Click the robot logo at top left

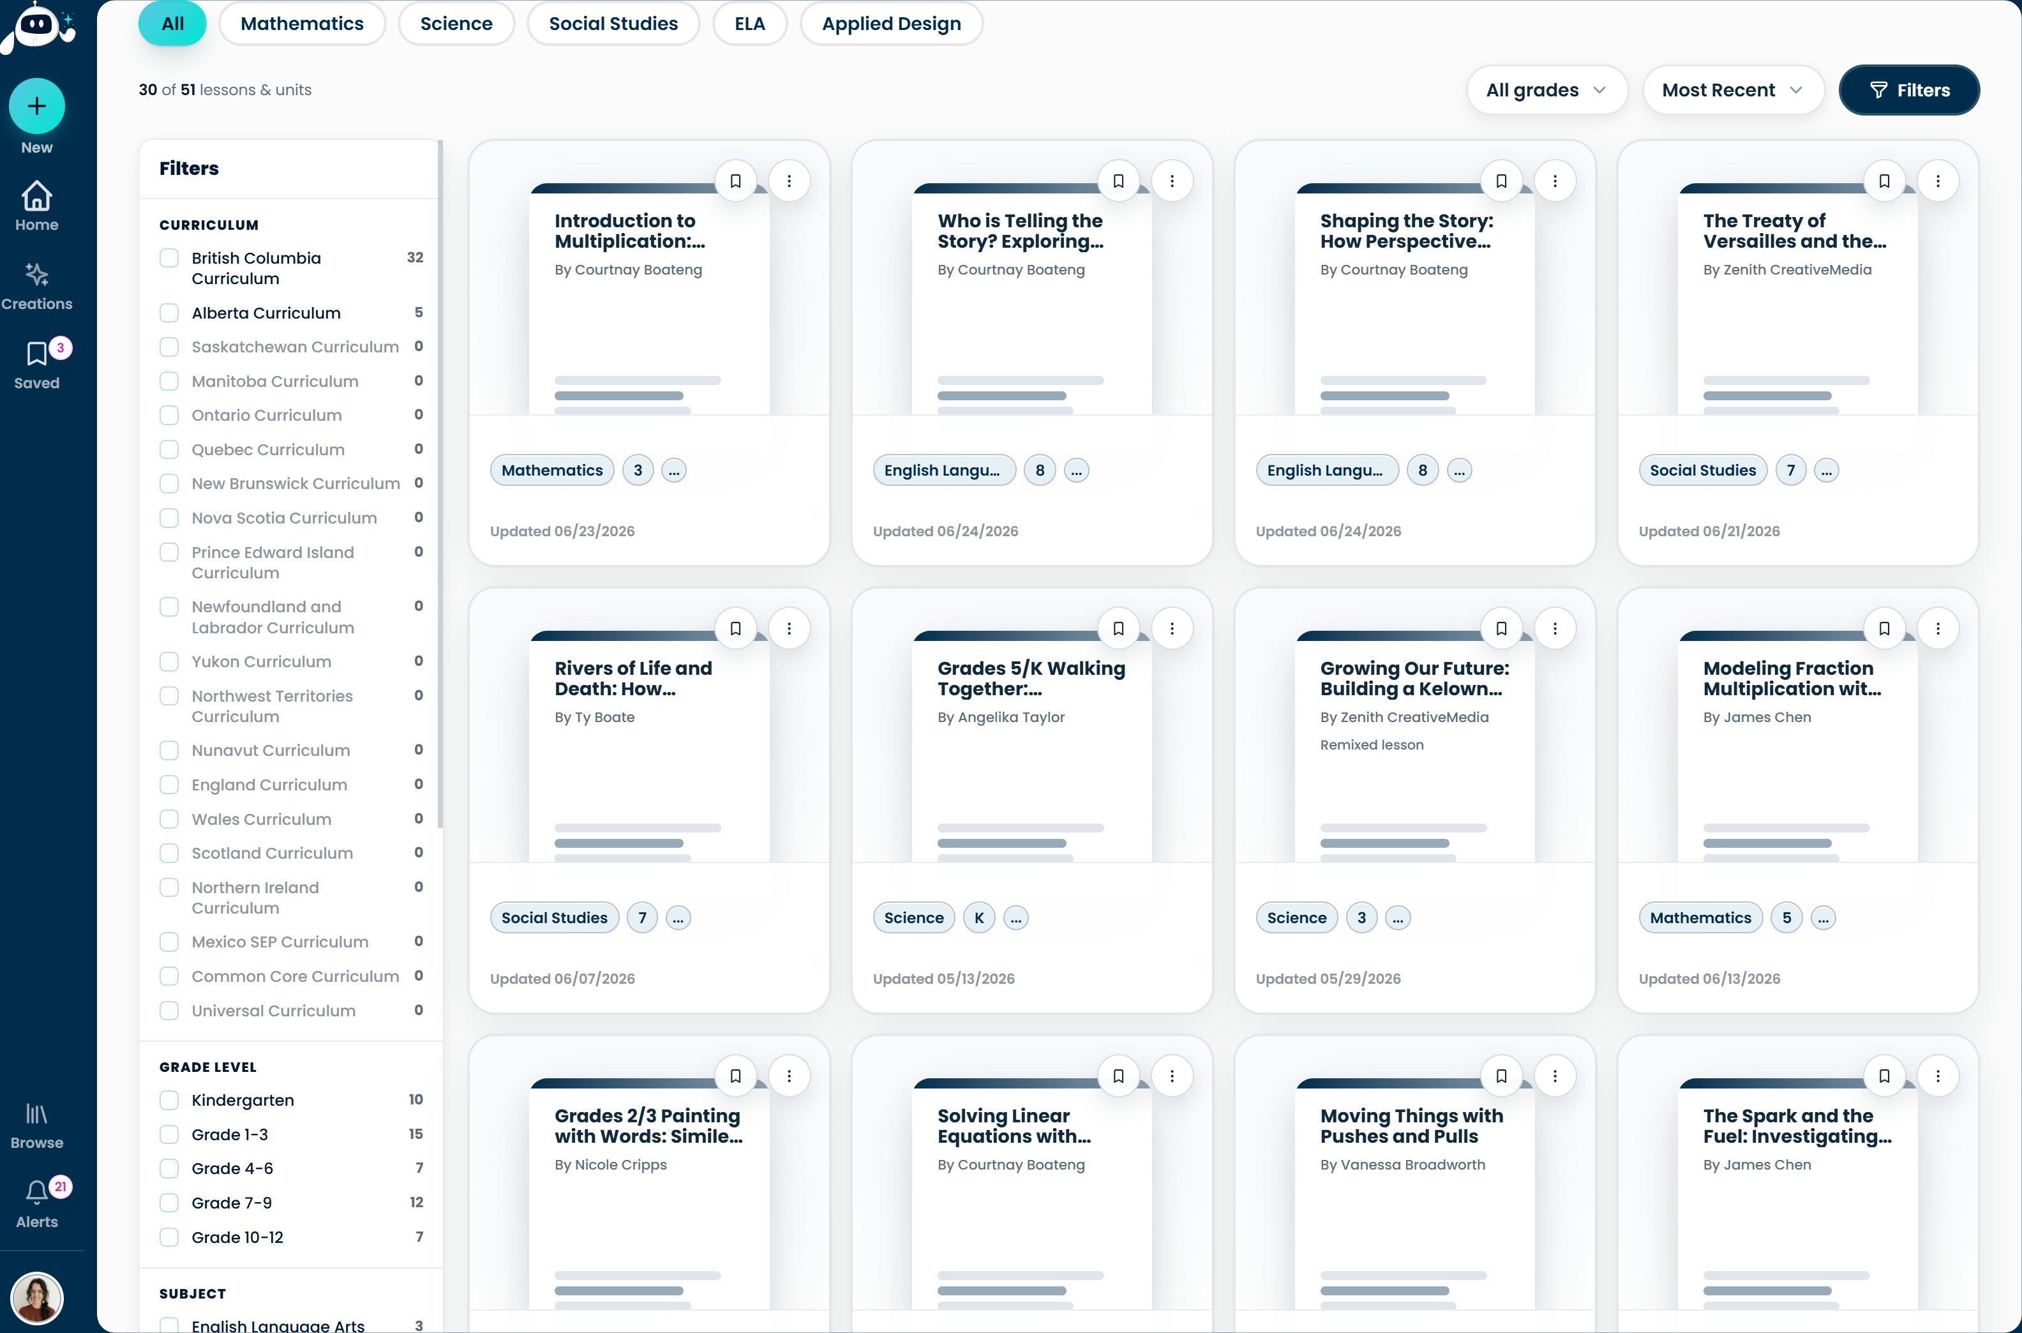(x=38, y=28)
